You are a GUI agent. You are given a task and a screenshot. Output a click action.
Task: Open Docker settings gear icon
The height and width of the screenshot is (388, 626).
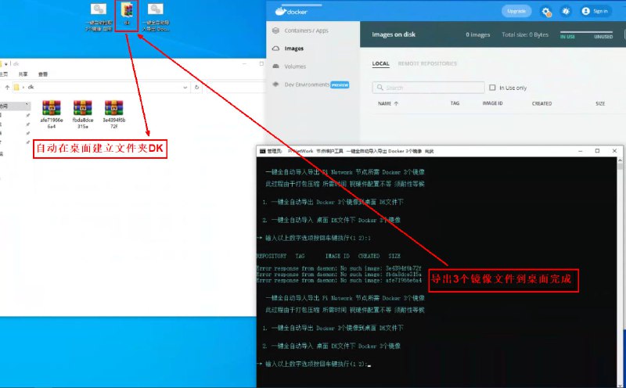click(x=547, y=11)
